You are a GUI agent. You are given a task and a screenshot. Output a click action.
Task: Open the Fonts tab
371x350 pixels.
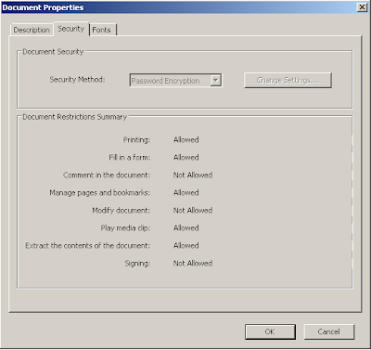(103, 30)
